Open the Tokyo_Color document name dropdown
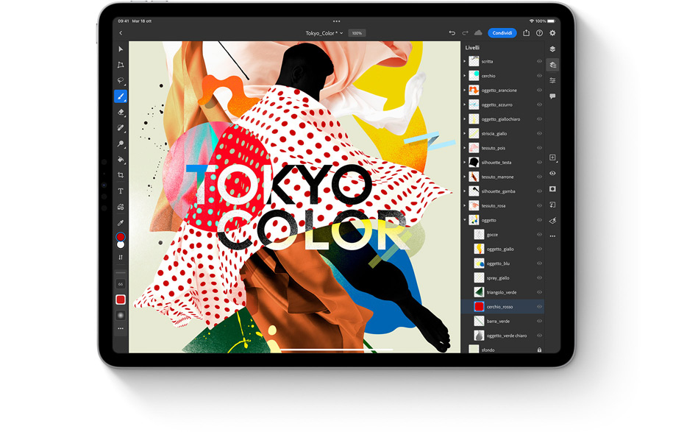Screen dimensions: 673x432 click(x=324, y=33)
